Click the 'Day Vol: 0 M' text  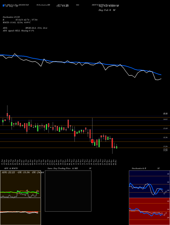coord(107,10)
